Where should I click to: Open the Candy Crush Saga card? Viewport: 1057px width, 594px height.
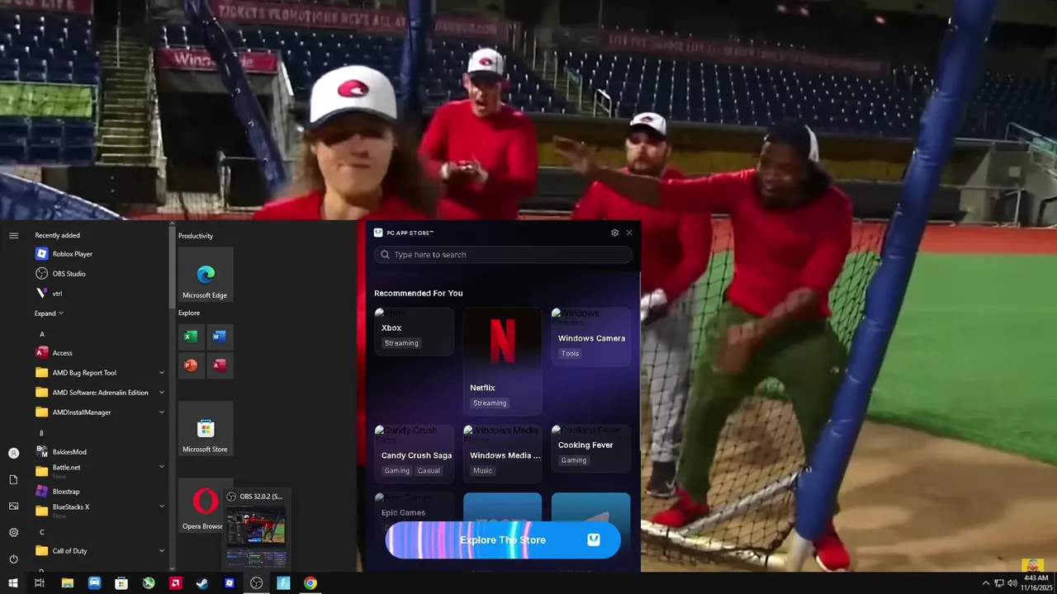click(414, 454)
